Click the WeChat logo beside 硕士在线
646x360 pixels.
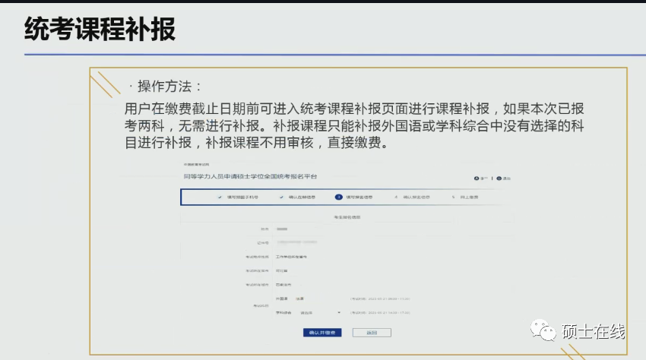[543, 331]
